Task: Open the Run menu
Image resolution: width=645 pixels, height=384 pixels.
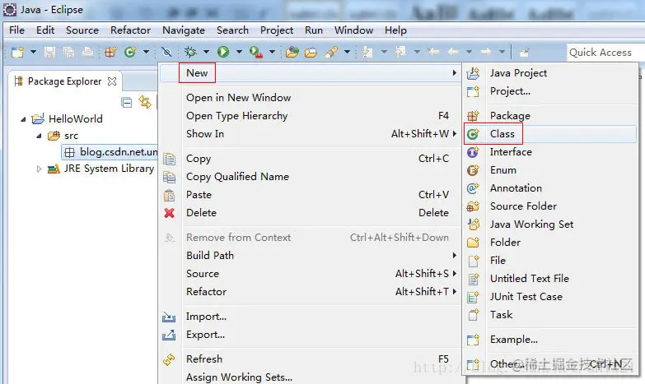Action: (x=314, y=30)
